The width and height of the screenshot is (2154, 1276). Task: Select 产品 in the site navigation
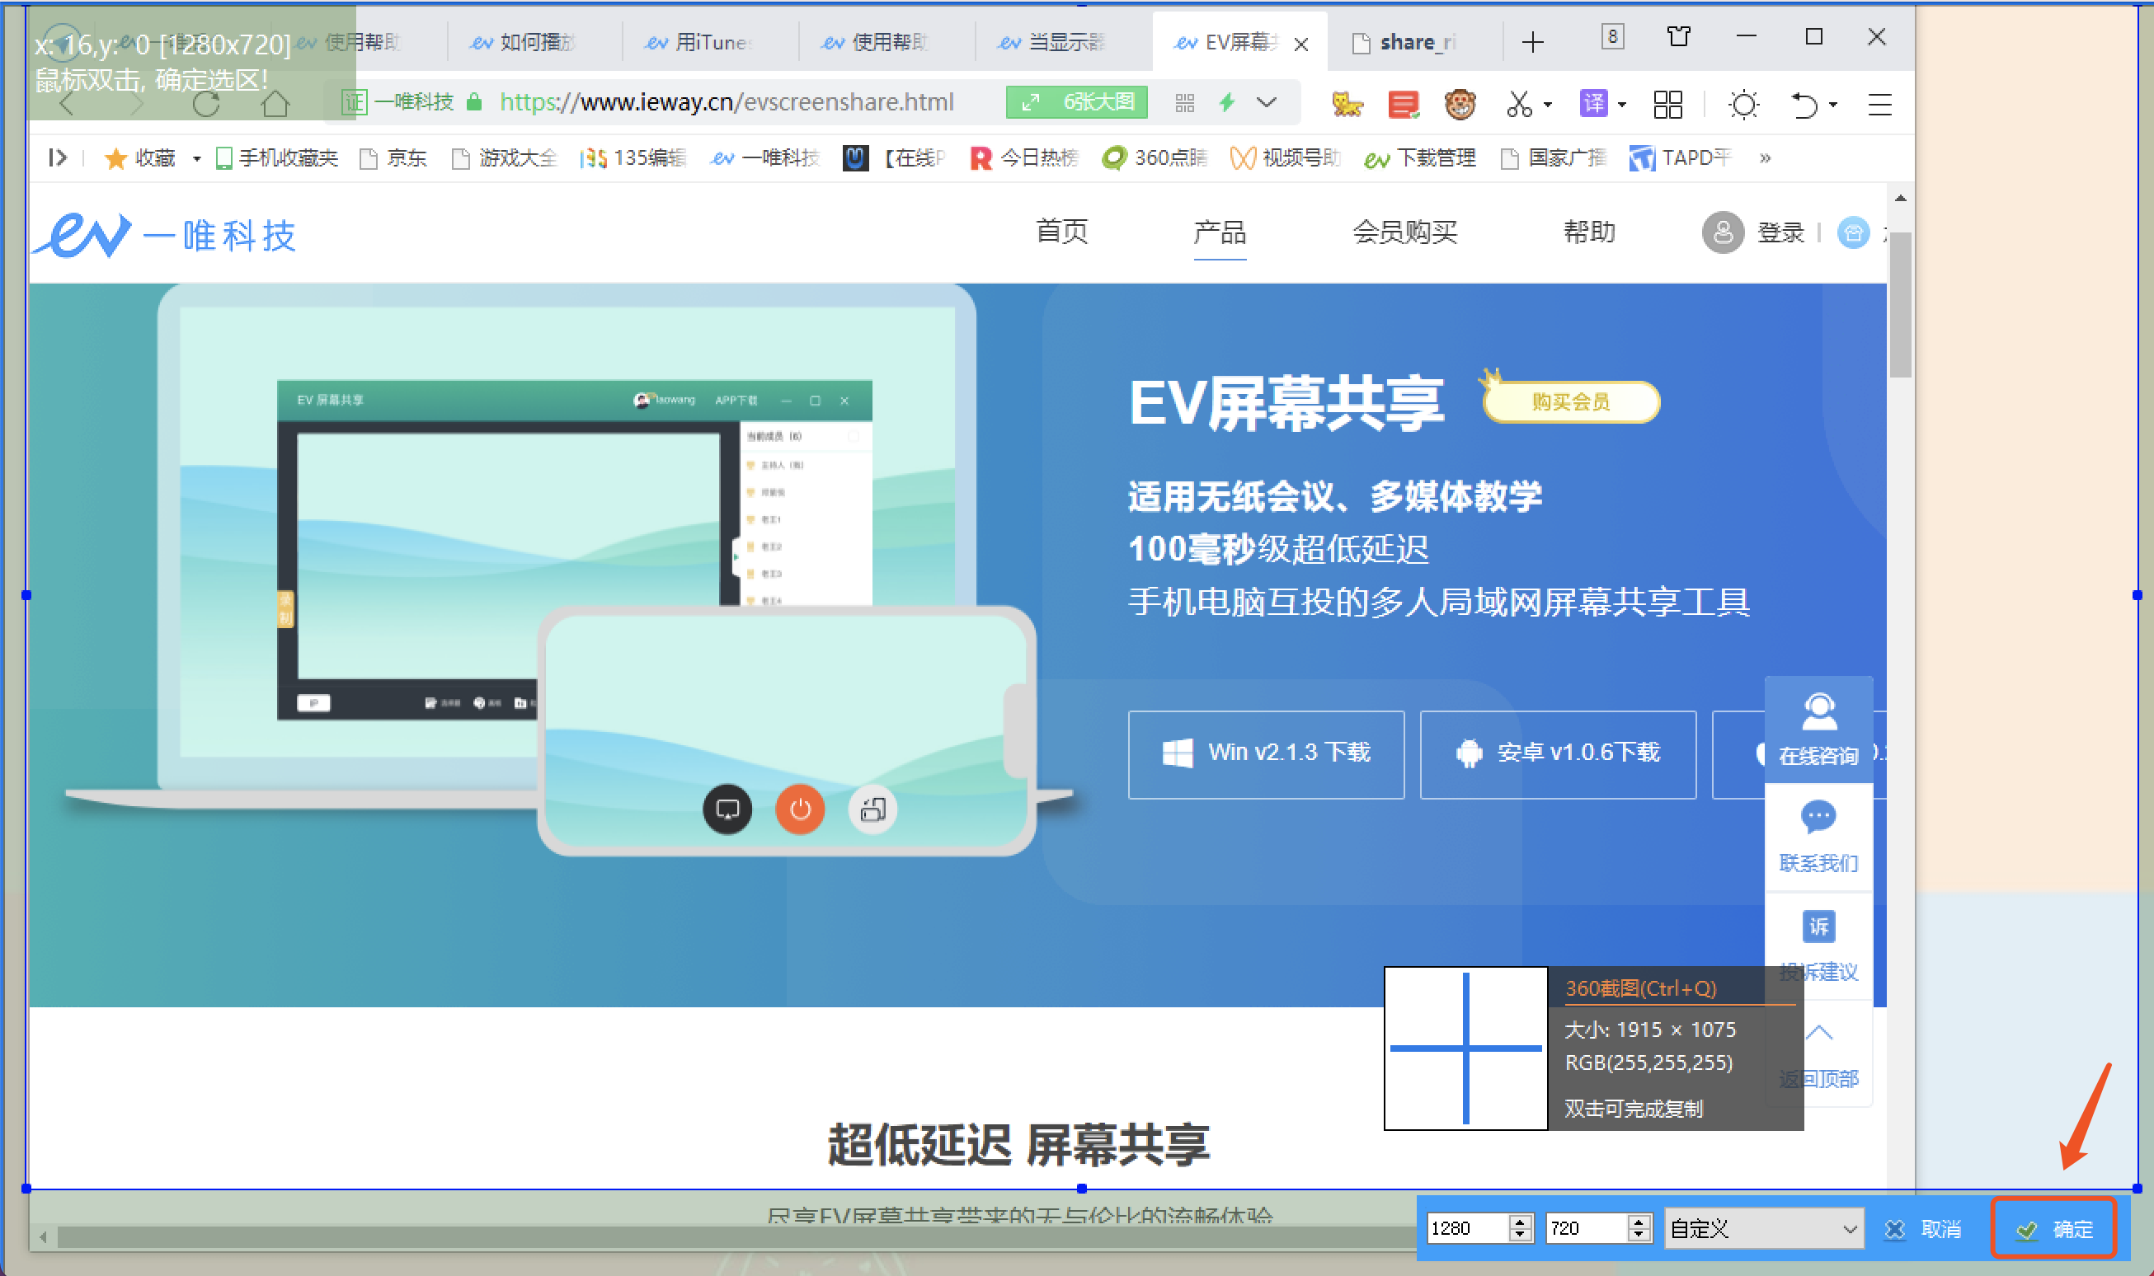click(1220, 232)
